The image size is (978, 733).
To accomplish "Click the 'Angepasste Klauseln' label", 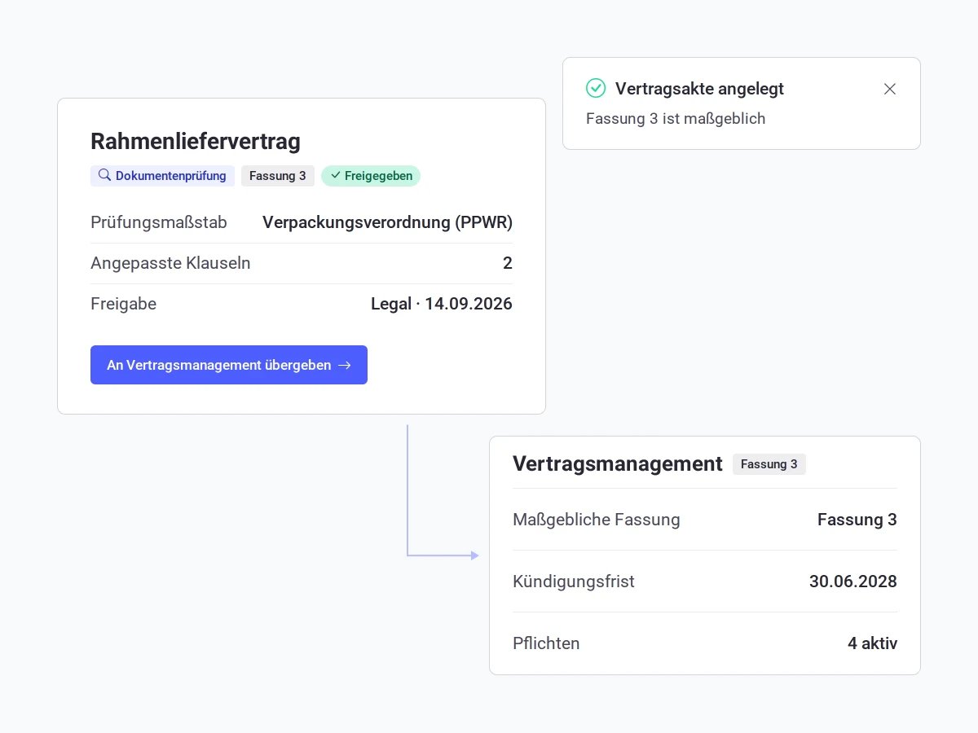I will pos(170,263).
